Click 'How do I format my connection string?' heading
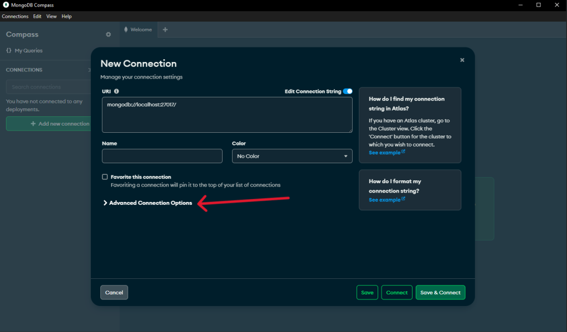 (x=395, y=186)
